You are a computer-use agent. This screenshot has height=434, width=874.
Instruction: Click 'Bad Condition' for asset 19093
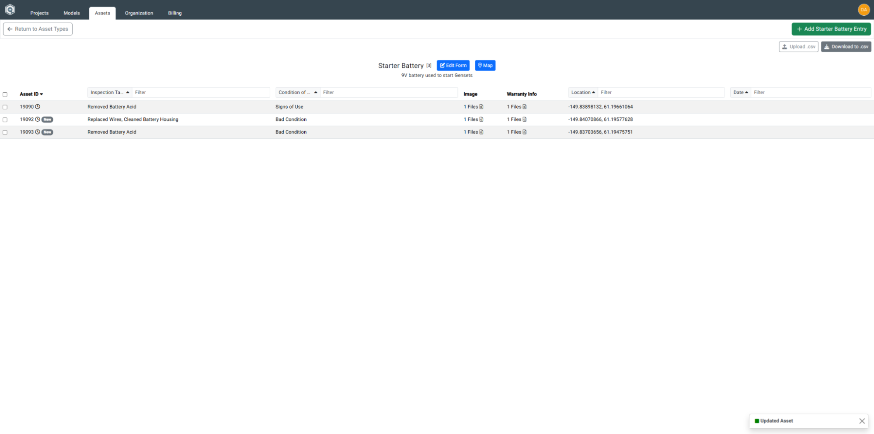[x=291, y=132]
